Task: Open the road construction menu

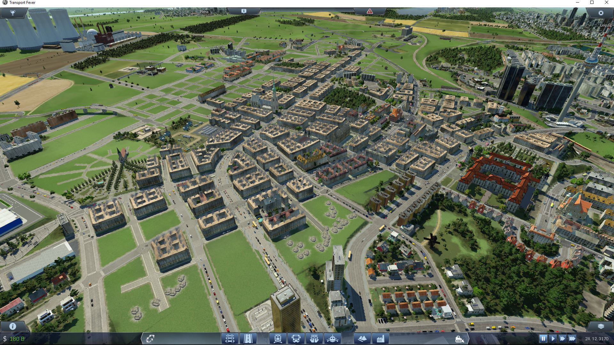Action: [248, 338]
